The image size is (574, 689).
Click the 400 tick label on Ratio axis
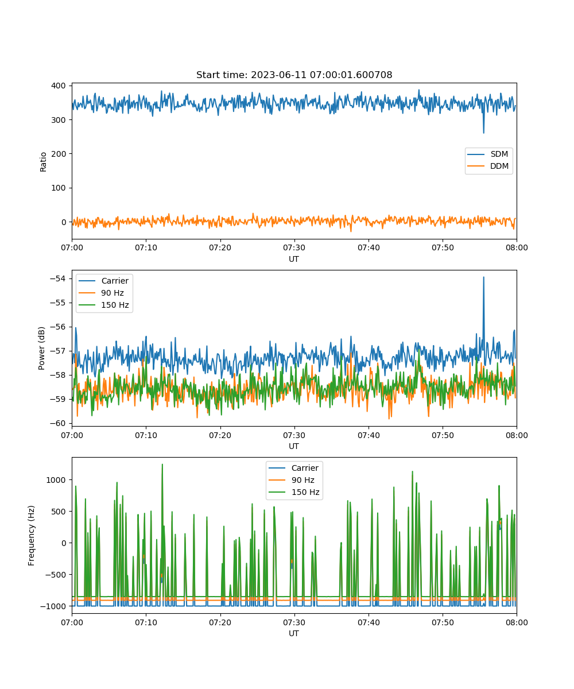(x=60, y=86)
